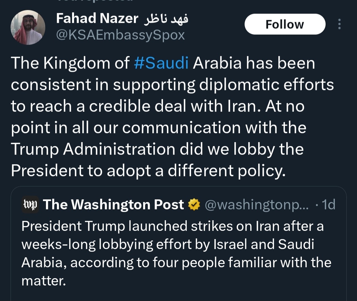This screenshot has height=301, width=357.
Task: Open The Washington Post account name
Action: pyautogui.click(x=113, y=205)
